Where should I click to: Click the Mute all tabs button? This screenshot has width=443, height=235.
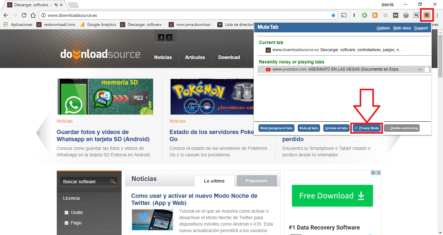[x=309, y=128]
